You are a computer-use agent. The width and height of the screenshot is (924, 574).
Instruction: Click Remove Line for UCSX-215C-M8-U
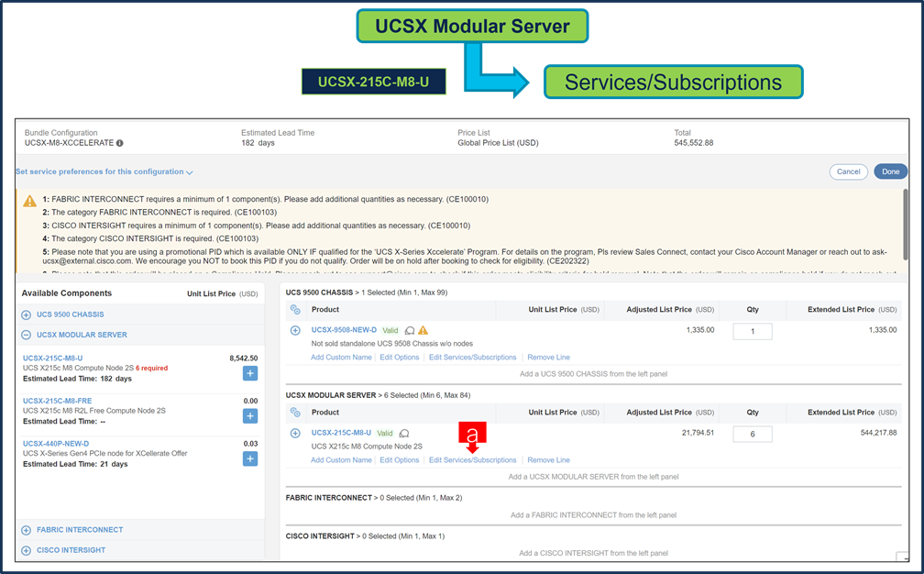click(548, 460)
